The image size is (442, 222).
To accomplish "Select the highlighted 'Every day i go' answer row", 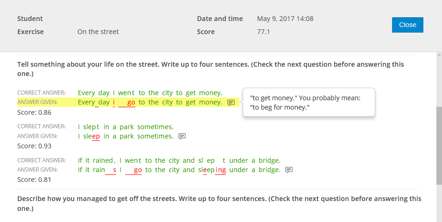I will pyautogui.click(x=128, y=102).
